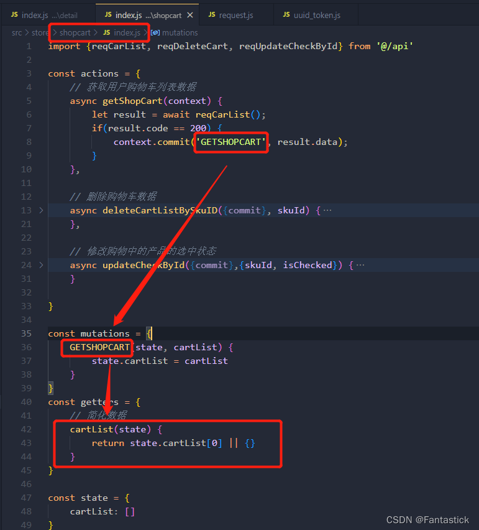
Task: Click 'state' in the line 47 declaration
Action: [94, 498]
